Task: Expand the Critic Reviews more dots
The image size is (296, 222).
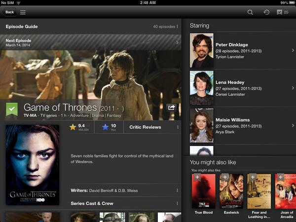Action: (x=178, y=127)
